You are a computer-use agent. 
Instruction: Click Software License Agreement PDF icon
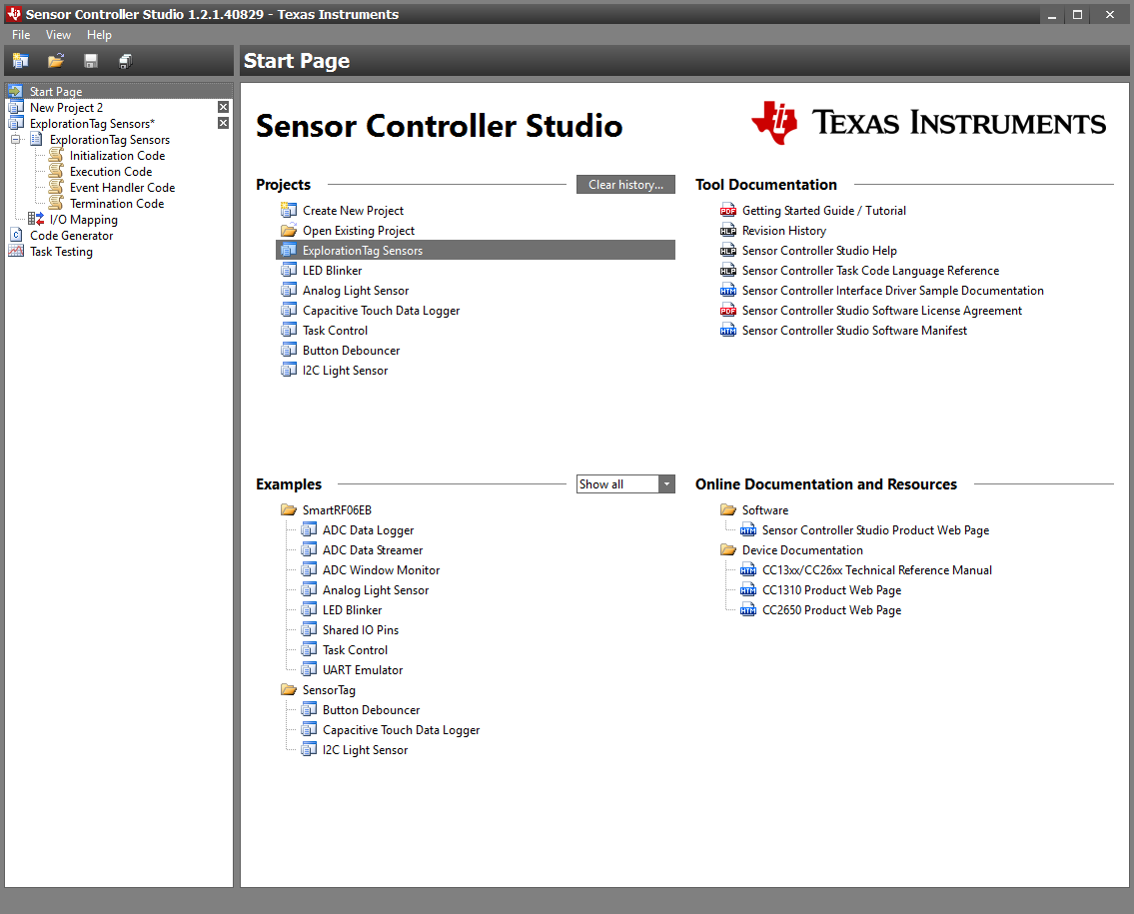coord(728,311)
